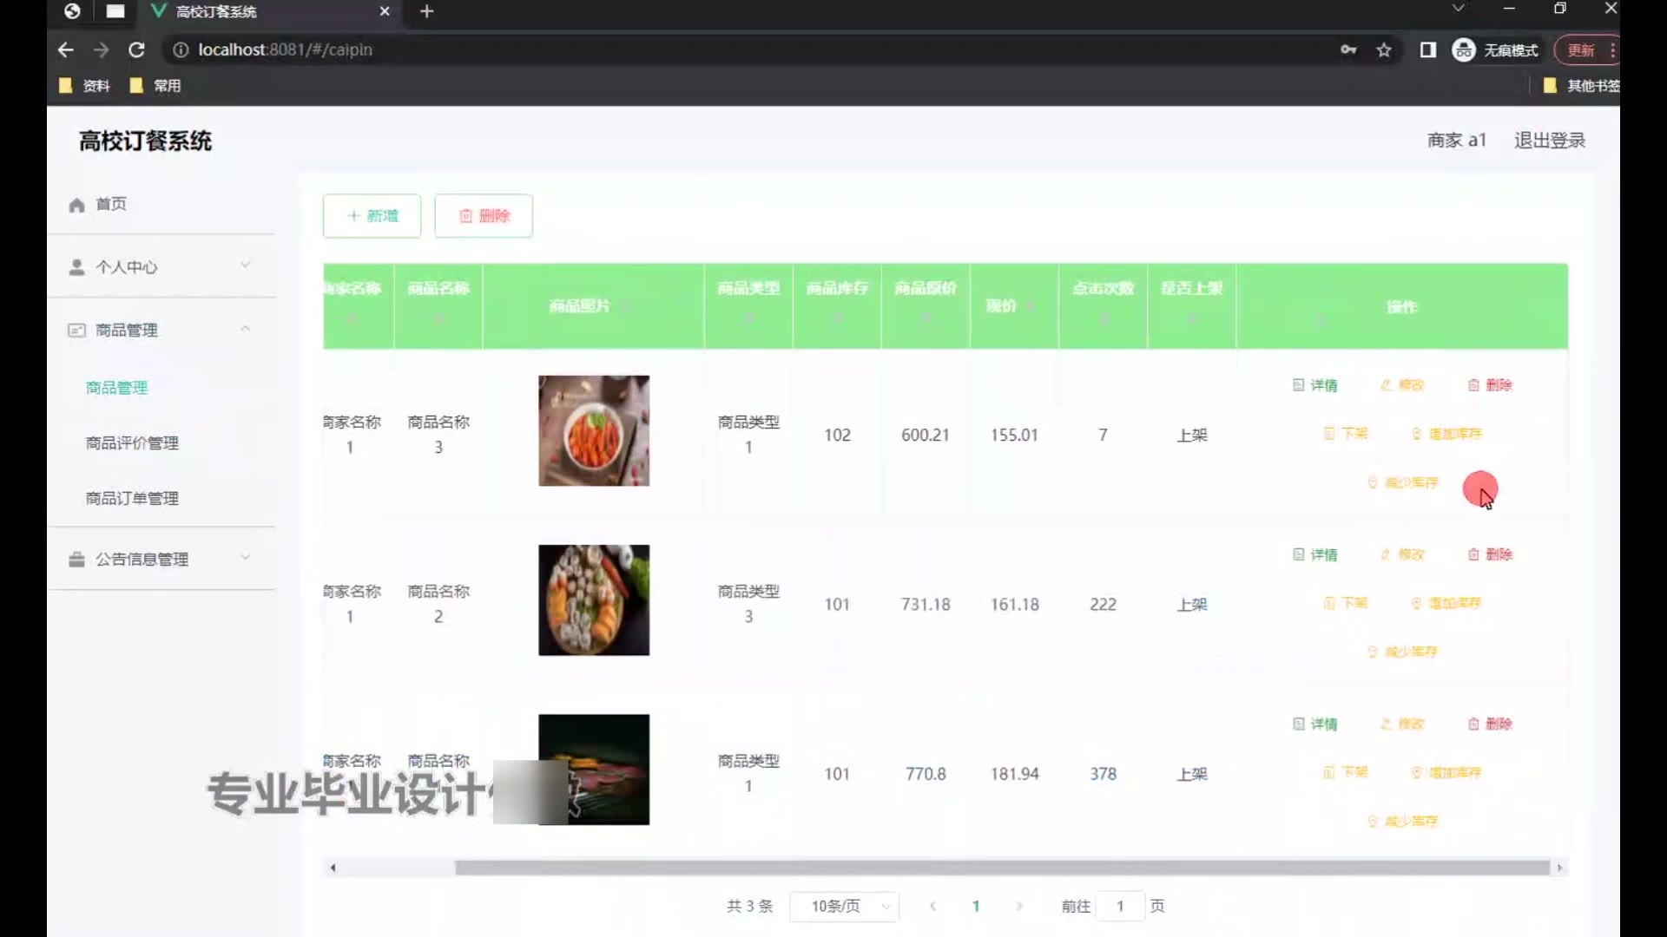Click row 删除 for product 商品名称 2
The height and width of the screenshot is (937, 1667).
point(1490,554)
